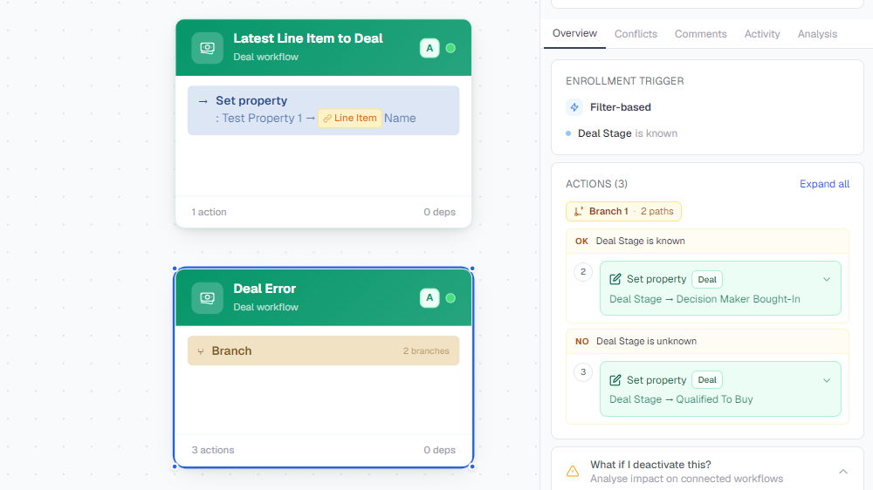Click the money icon on Deal Error card
The width and height of the screenshot is (873, 490).
coord(207,298)
